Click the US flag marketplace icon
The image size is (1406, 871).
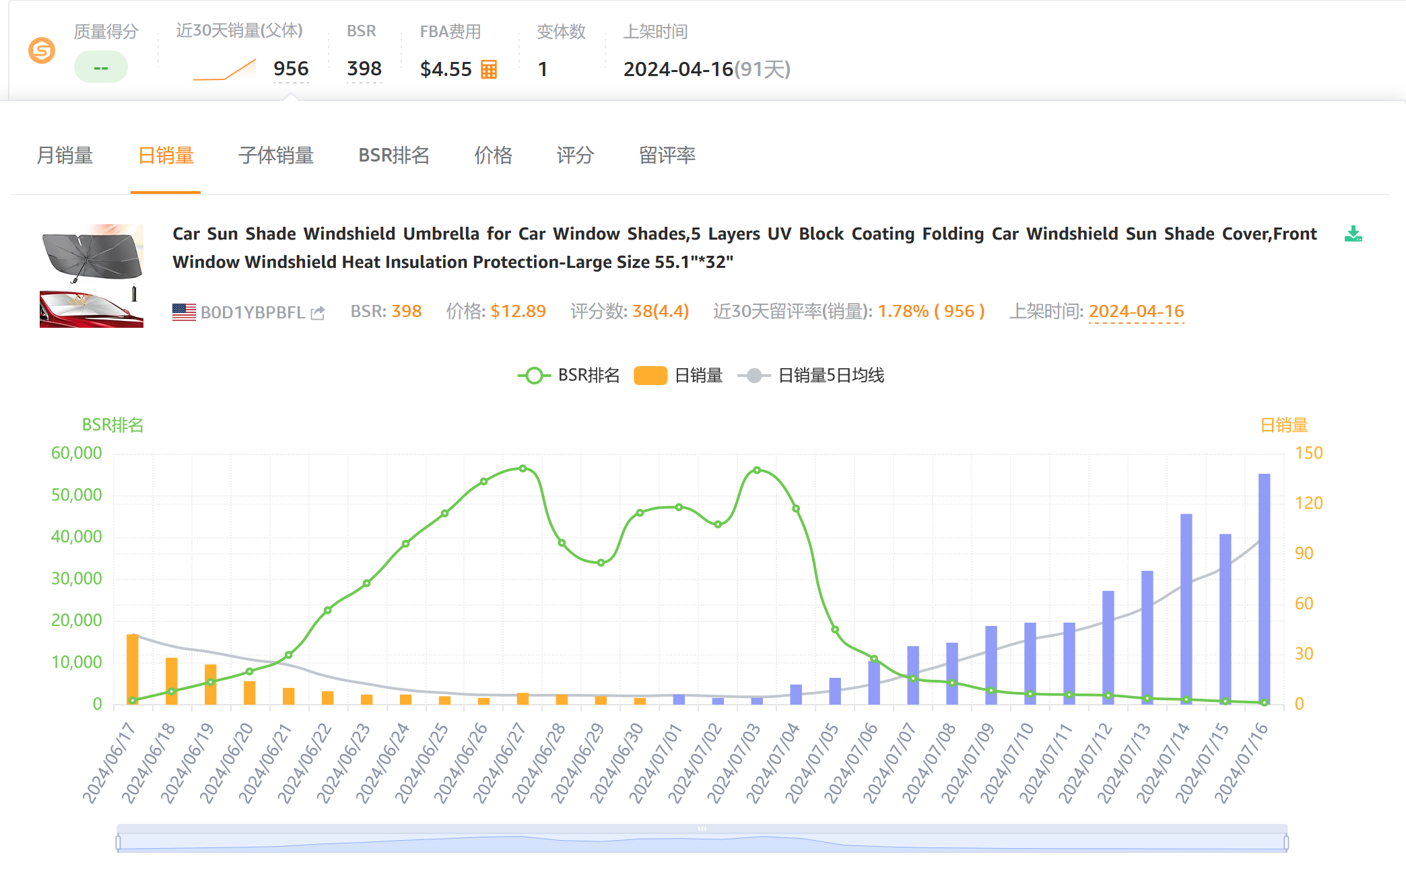click(184, 312)
